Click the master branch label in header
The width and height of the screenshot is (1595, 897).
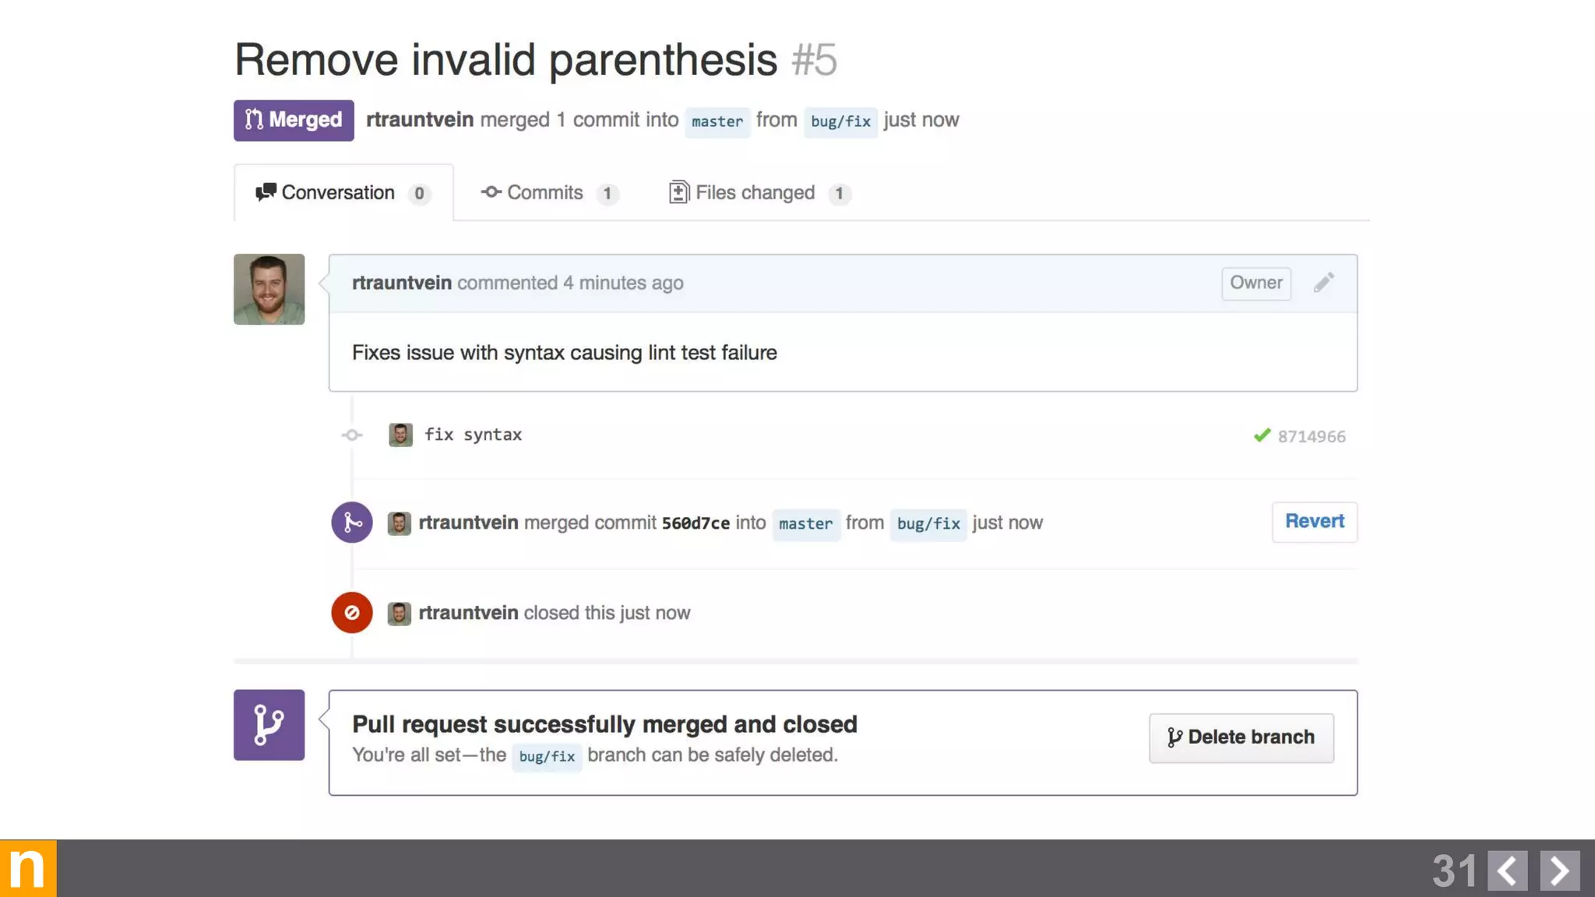click(x=717, y=121)
